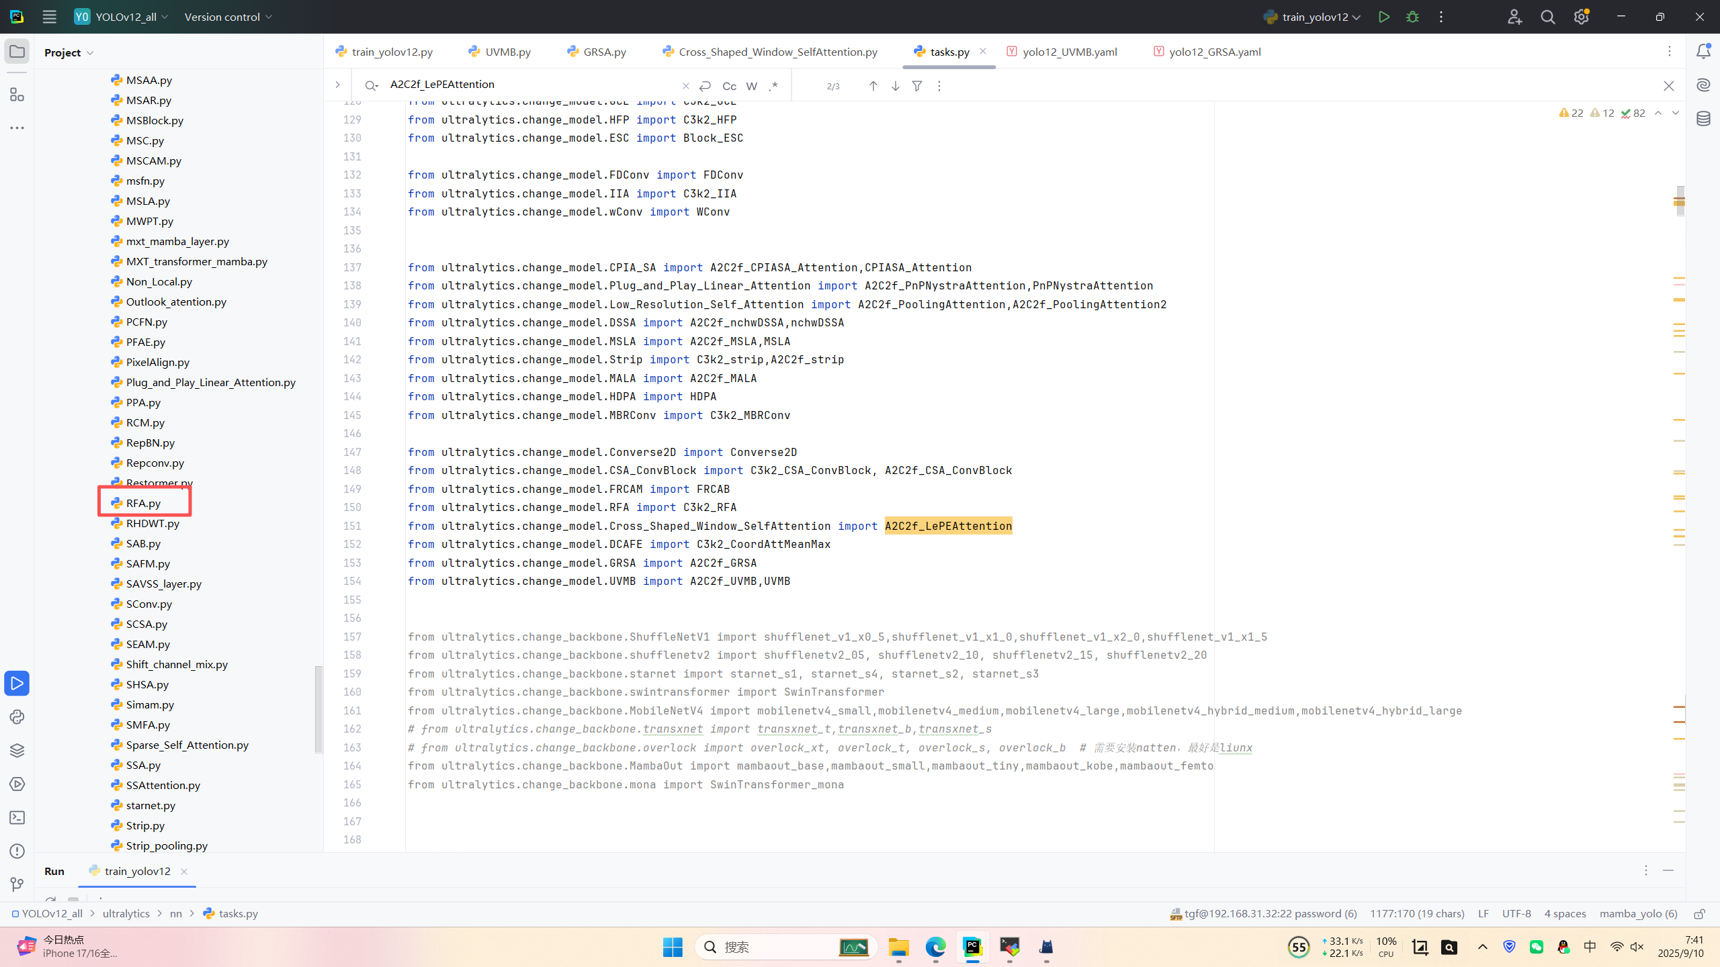
Task: Open the Problems tool window
Action: 17,851
